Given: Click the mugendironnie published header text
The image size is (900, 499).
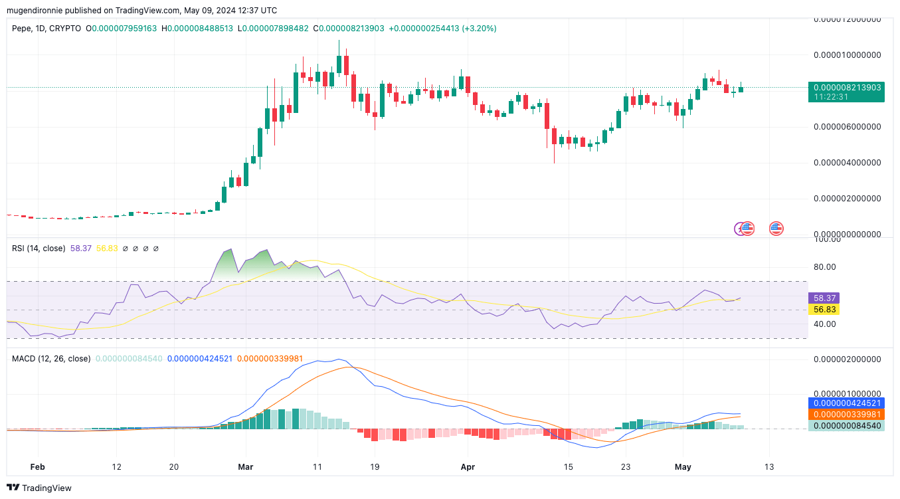Looking at the screenshot, I should click(x=141, y=11).
